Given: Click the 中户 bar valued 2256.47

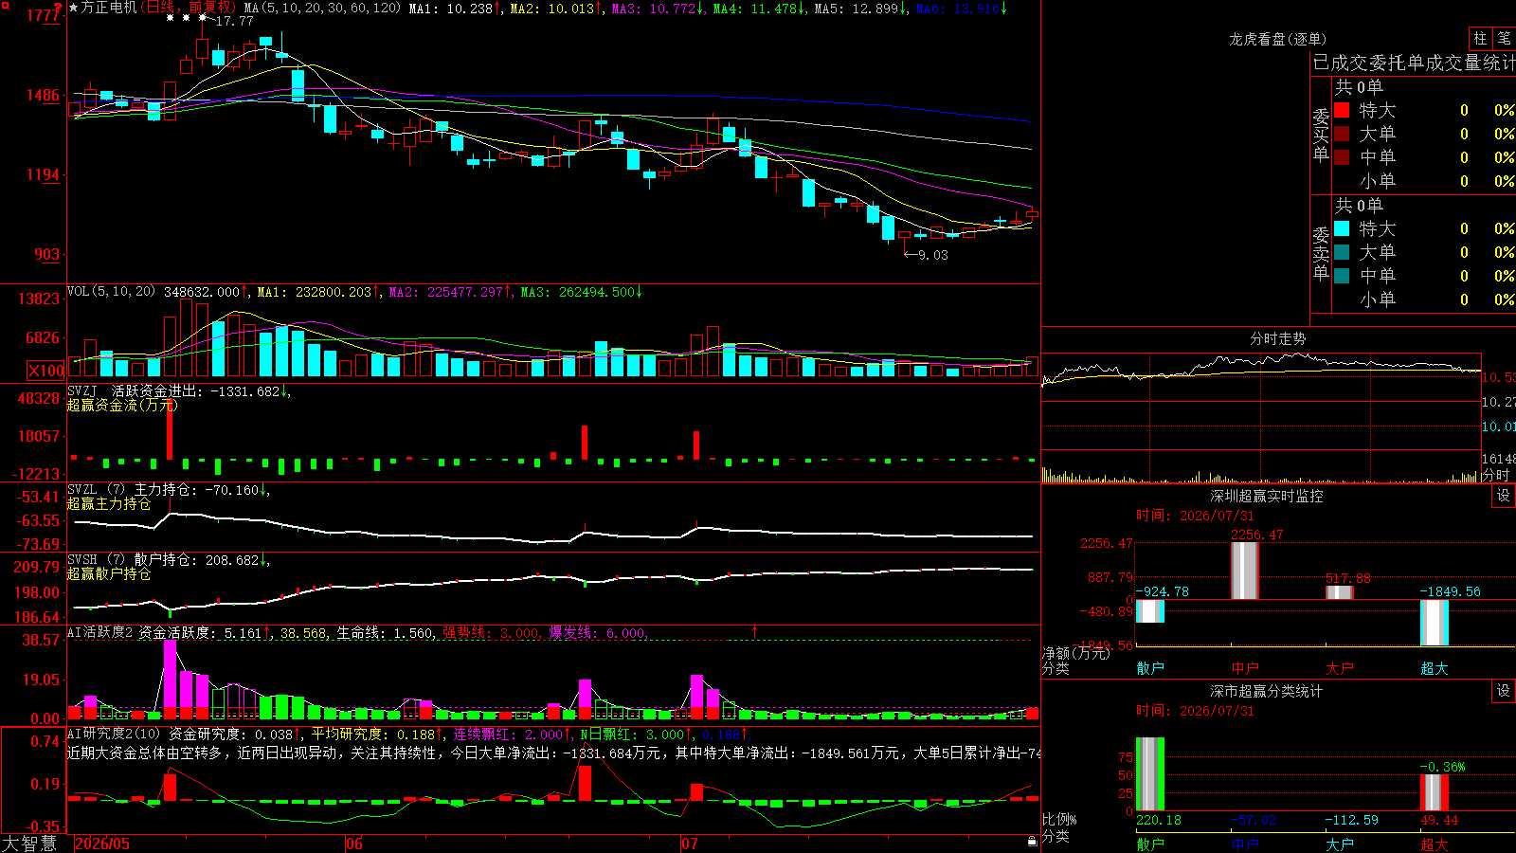Looking at the screenshot, I should (1245, 570).
